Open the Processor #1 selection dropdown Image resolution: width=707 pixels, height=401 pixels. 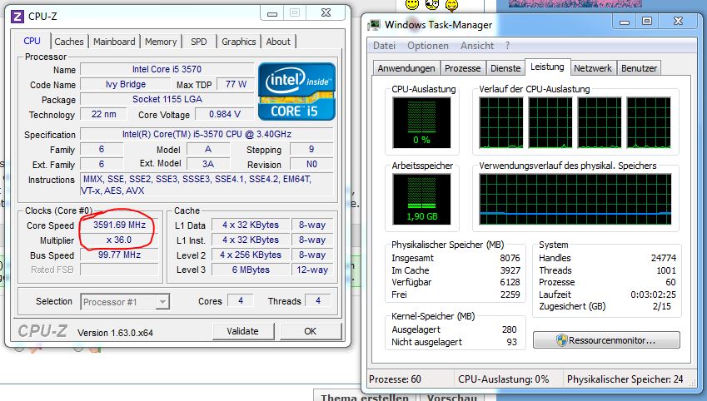tap(125, 302)
